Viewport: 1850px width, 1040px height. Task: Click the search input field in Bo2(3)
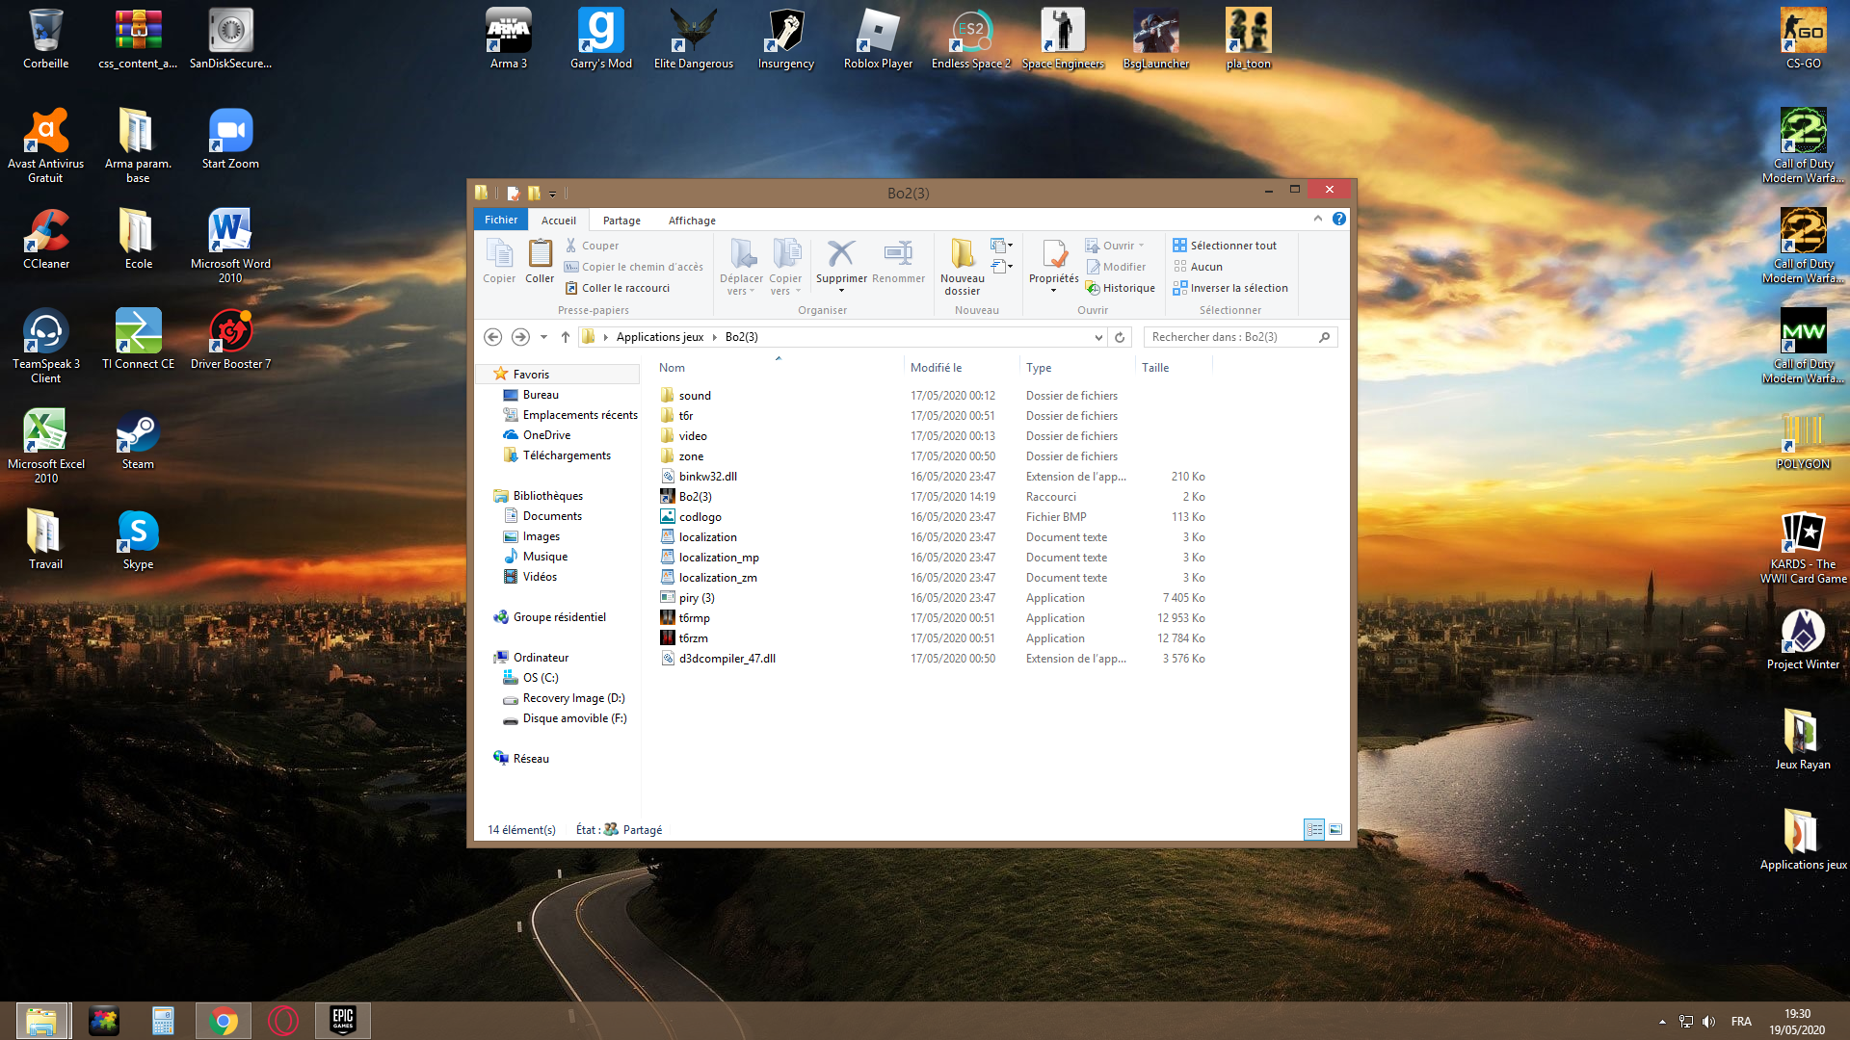coord(1232,336)
